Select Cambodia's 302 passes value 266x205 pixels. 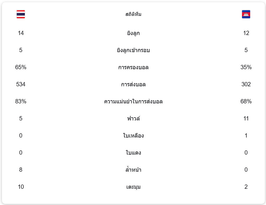coord(246,85)
